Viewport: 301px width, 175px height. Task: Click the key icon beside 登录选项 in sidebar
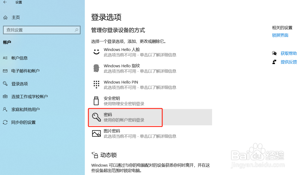pos(5,84)
